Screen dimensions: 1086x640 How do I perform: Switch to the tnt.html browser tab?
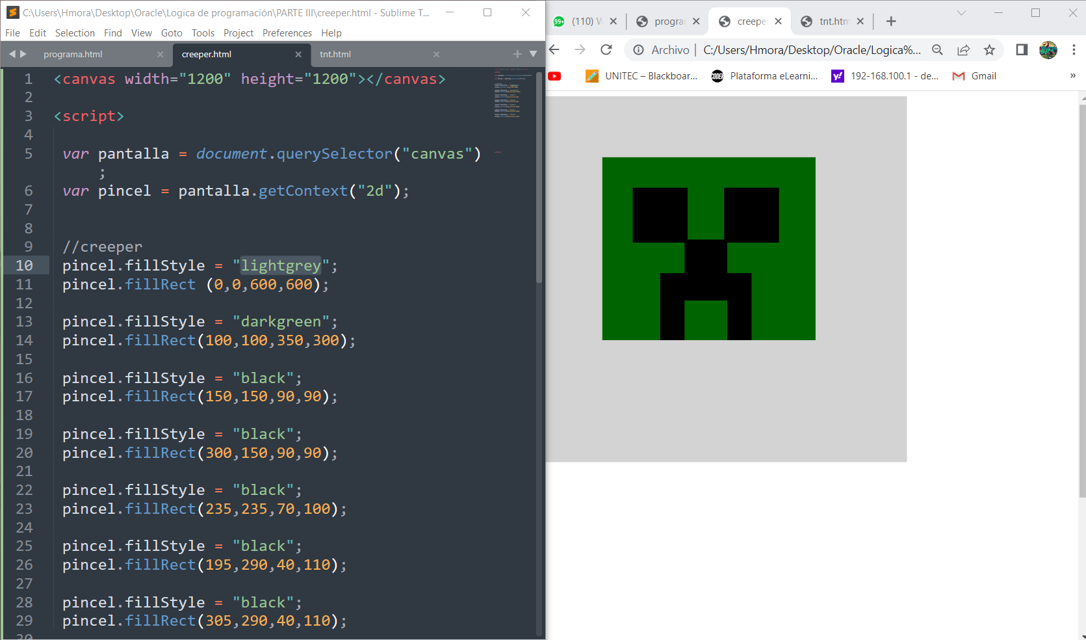pyautogui.click(x=832, y=21)
